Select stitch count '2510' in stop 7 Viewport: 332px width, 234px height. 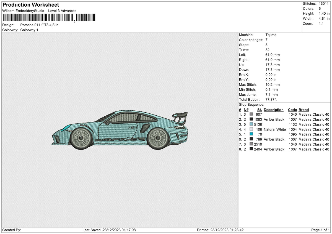tap(258, 144)
